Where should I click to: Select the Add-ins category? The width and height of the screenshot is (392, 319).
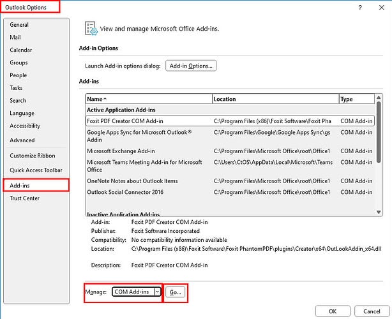pyautogui.click(x=36, y=186)
